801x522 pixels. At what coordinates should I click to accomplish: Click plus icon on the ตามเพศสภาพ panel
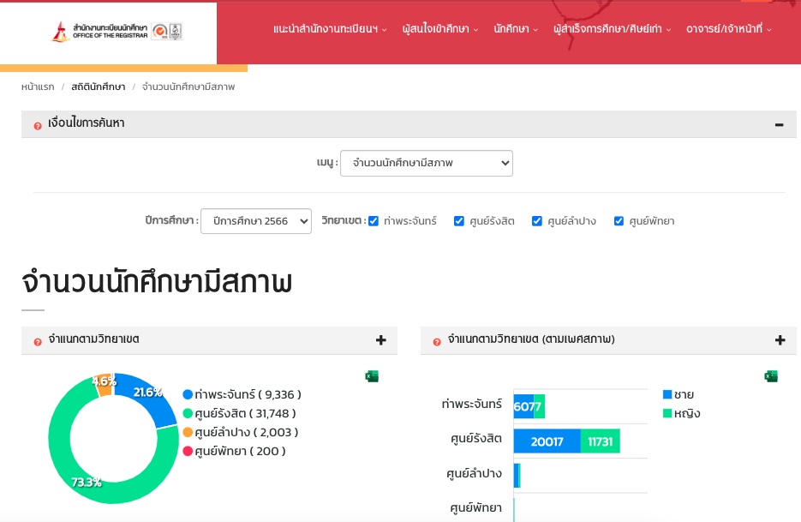pyautogui.click(x=780, y=340)
